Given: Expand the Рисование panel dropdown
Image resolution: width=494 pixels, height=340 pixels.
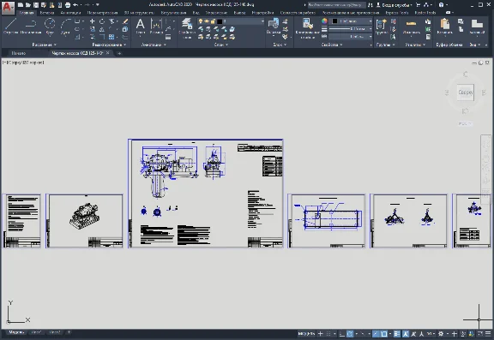Looking at the screenshot, I should tap(44, 45).
